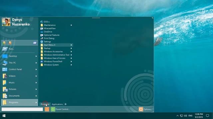Open the Run... dialog entry

pyautogui.click(x=19, y=49)
